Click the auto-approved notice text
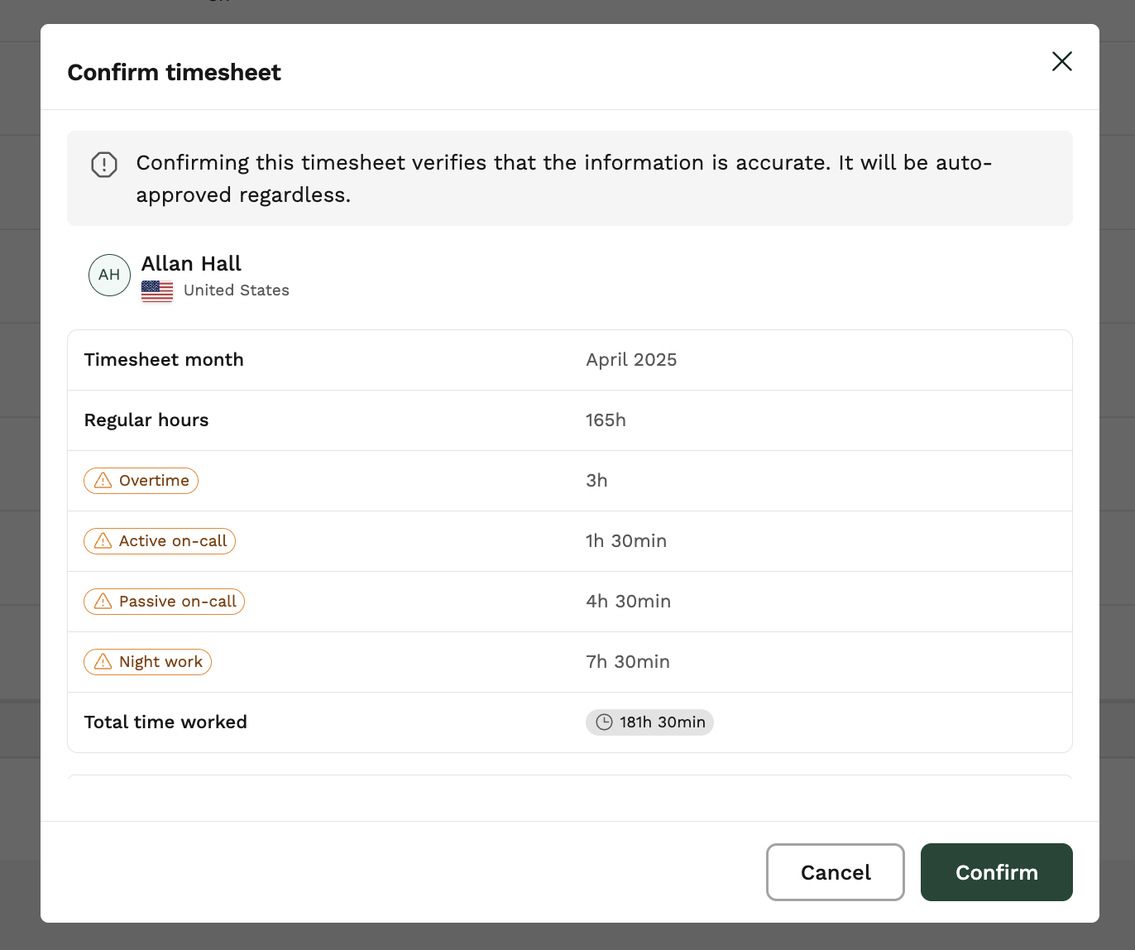Viewport: 1135px width, 950px height. tap(564, 179)
